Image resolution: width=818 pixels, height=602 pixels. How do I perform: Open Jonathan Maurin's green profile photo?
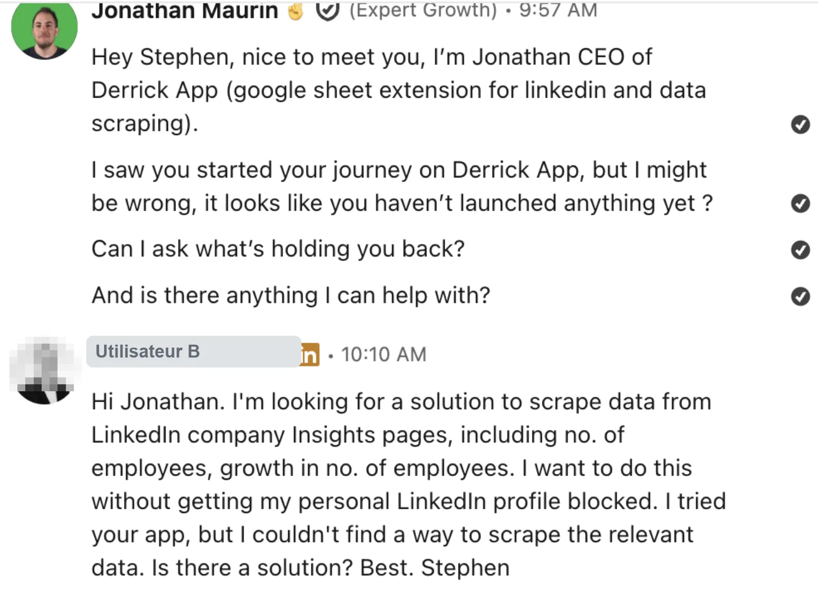[x=45, y=29]
